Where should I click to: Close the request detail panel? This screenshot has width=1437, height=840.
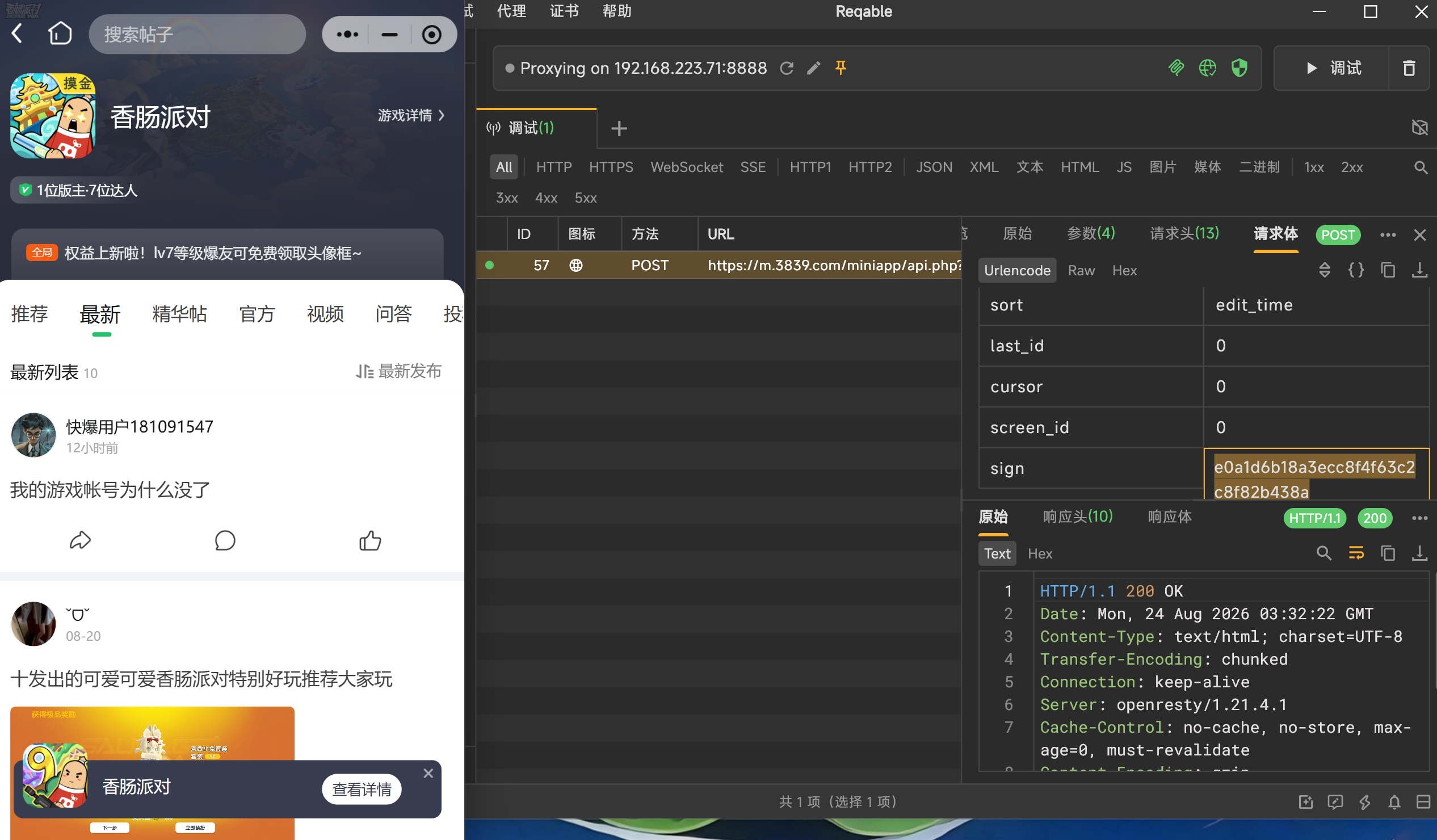point(1420,235)
